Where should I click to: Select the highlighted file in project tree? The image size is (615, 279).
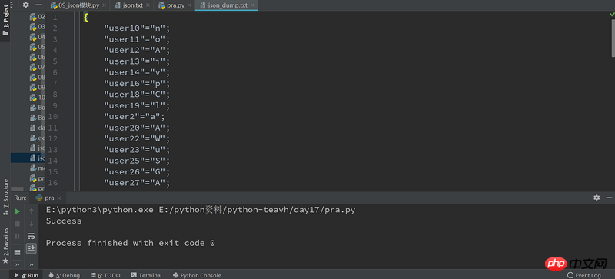pos(28,158)
